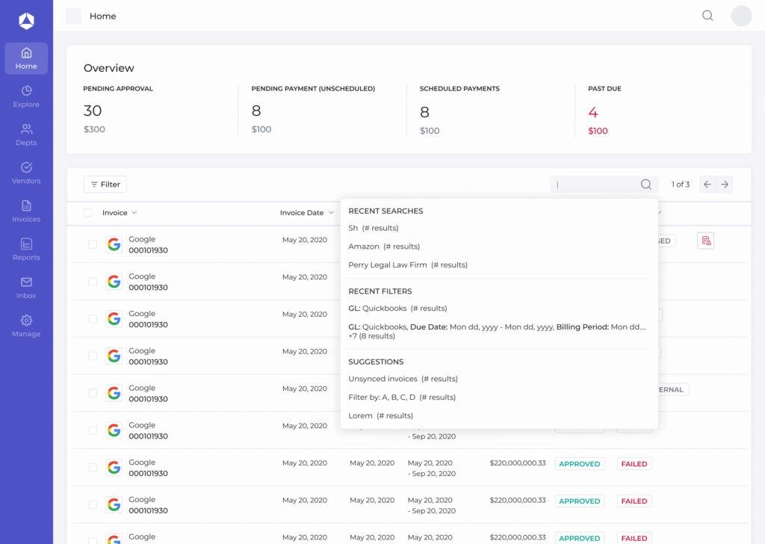765x544 pixels.
Task: Click the red invoice document icon in first row
Action: pyautogui.click(x=705, y=241)
